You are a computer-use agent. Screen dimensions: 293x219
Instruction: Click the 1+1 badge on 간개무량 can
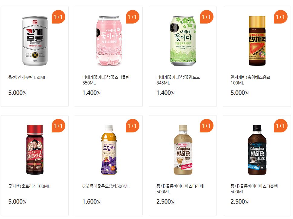(58, 17)
